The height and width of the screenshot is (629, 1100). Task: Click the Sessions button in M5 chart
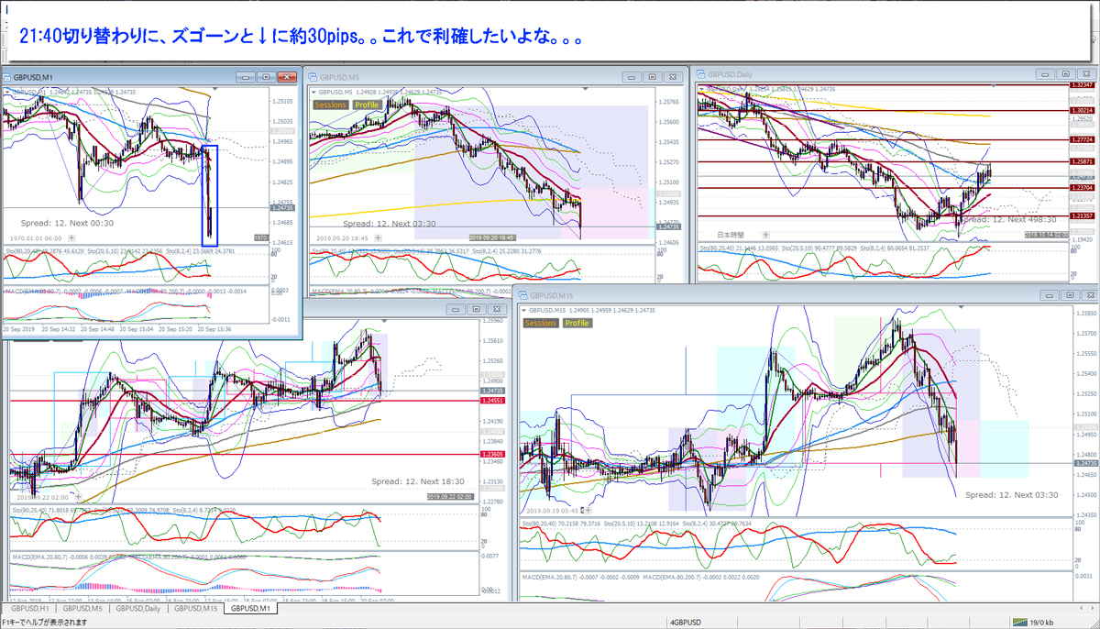[x=330, y=105]
